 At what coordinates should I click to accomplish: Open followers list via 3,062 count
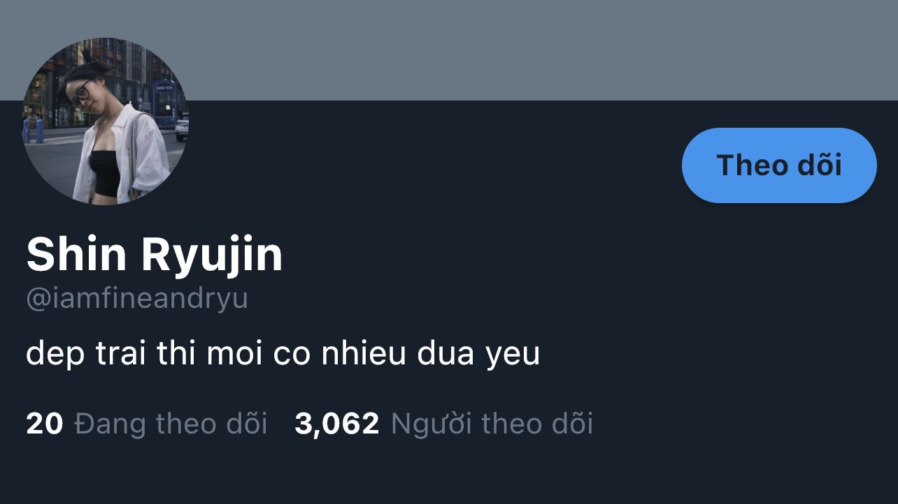(x=337, y=424)
